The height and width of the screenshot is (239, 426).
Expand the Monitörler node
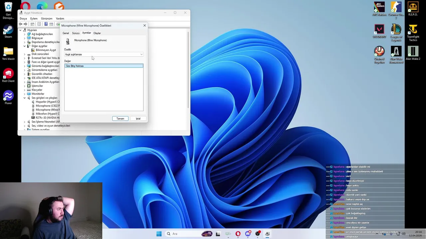(24, 94)
